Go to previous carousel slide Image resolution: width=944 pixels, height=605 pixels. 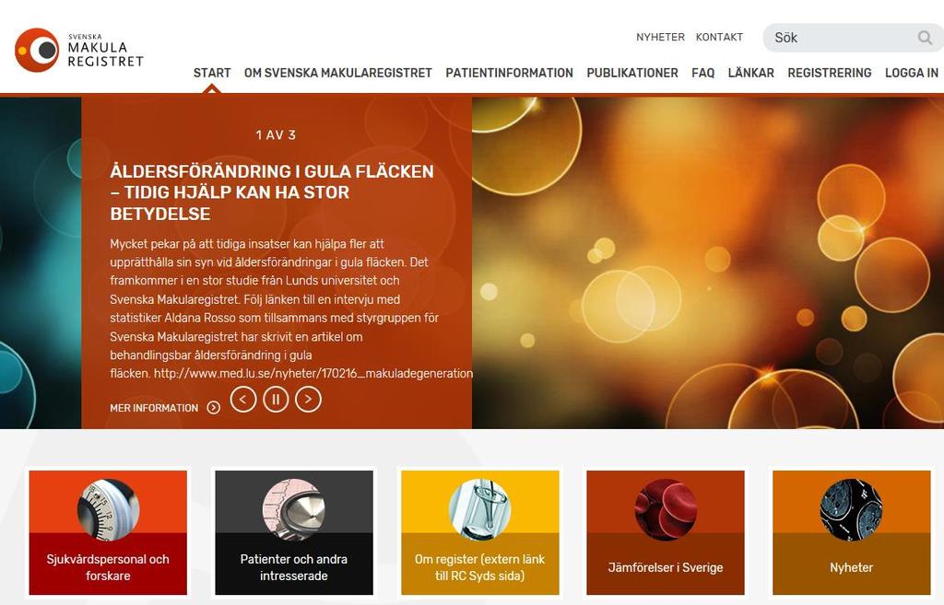click(243, 399)
